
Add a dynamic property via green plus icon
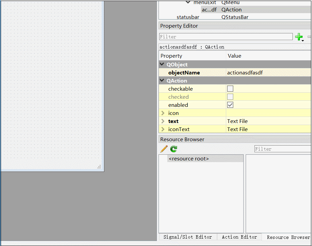tap(299, 36)
